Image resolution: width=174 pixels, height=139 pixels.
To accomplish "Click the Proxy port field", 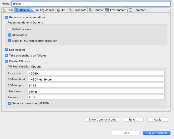I will [x=96, y=73].
